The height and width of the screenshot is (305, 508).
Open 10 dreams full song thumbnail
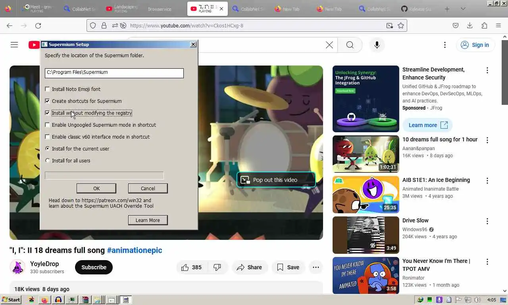(366, 154)
